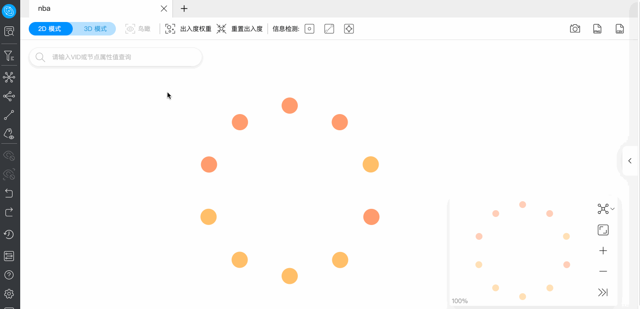The width and height of the screenshot is (640, 309).
Task: Enable the 鸟瞰 bird's-eye view toggle
Action: click(x=137, y=28)
